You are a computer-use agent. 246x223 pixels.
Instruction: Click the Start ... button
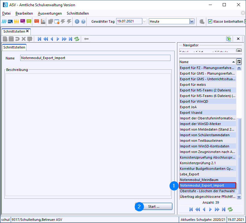tap(153, 207)
